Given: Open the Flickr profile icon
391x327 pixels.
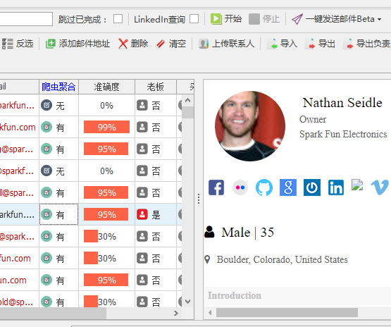Looking at the screenshot, I should [240, 187].
